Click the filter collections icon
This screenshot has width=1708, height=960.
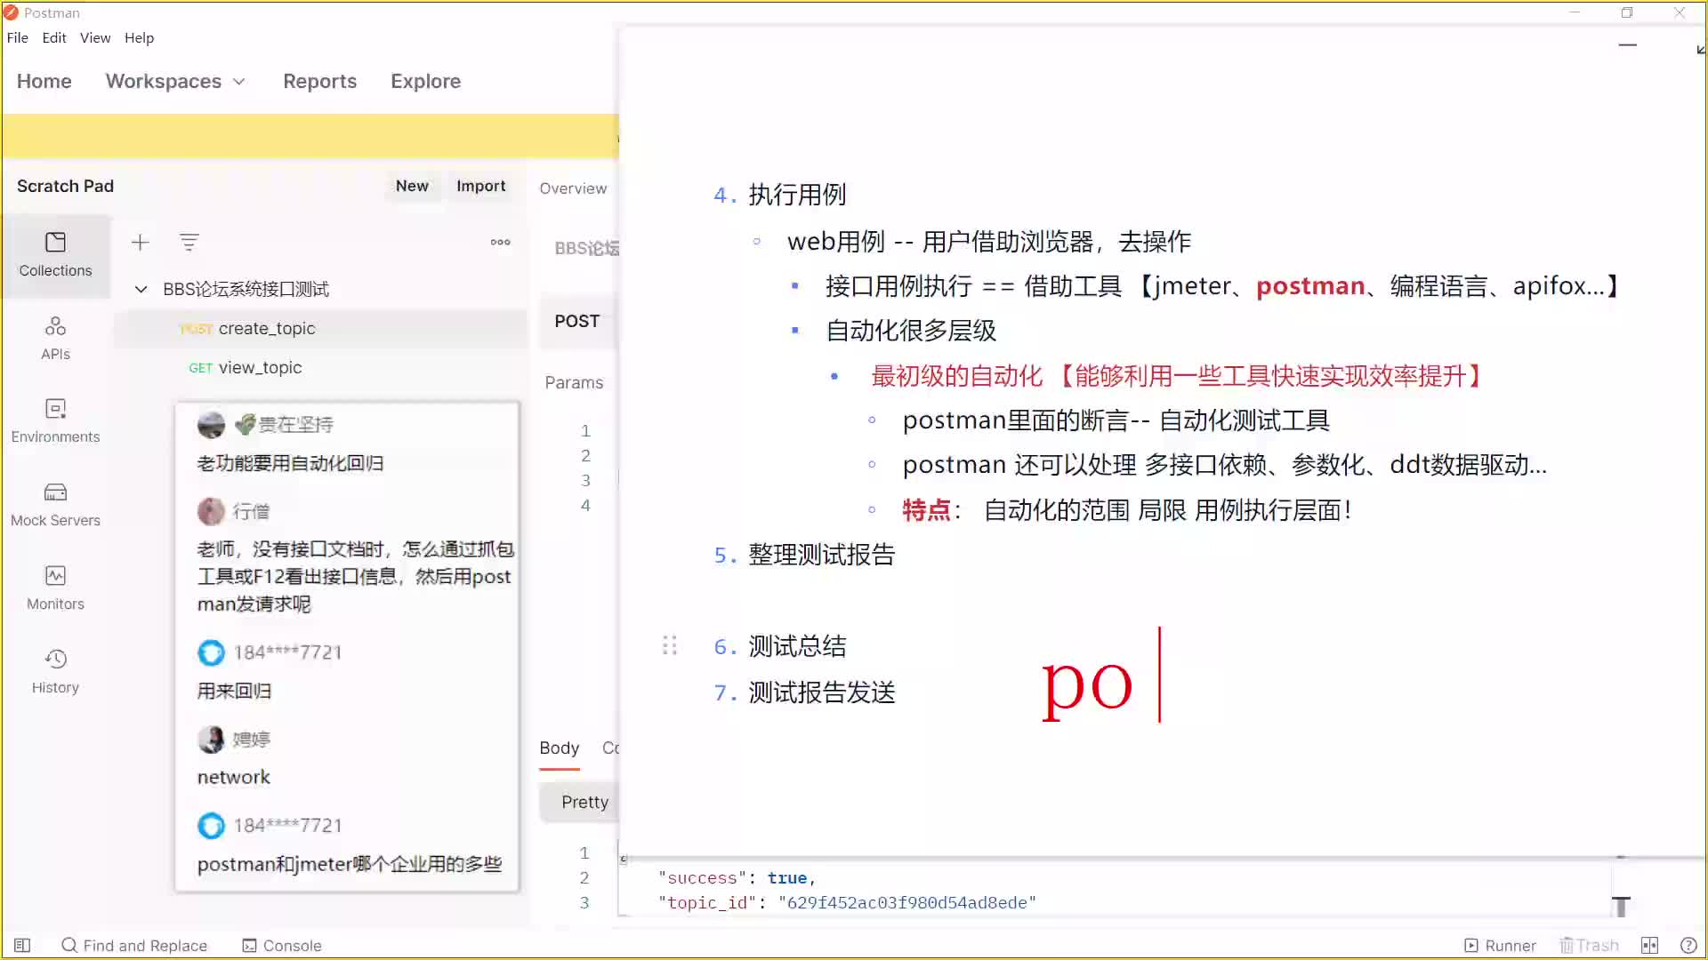(189, 243)
